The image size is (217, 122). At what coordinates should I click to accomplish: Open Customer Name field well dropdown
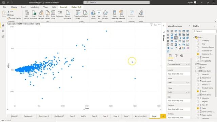pyautogui.click(x=186, y=64)
